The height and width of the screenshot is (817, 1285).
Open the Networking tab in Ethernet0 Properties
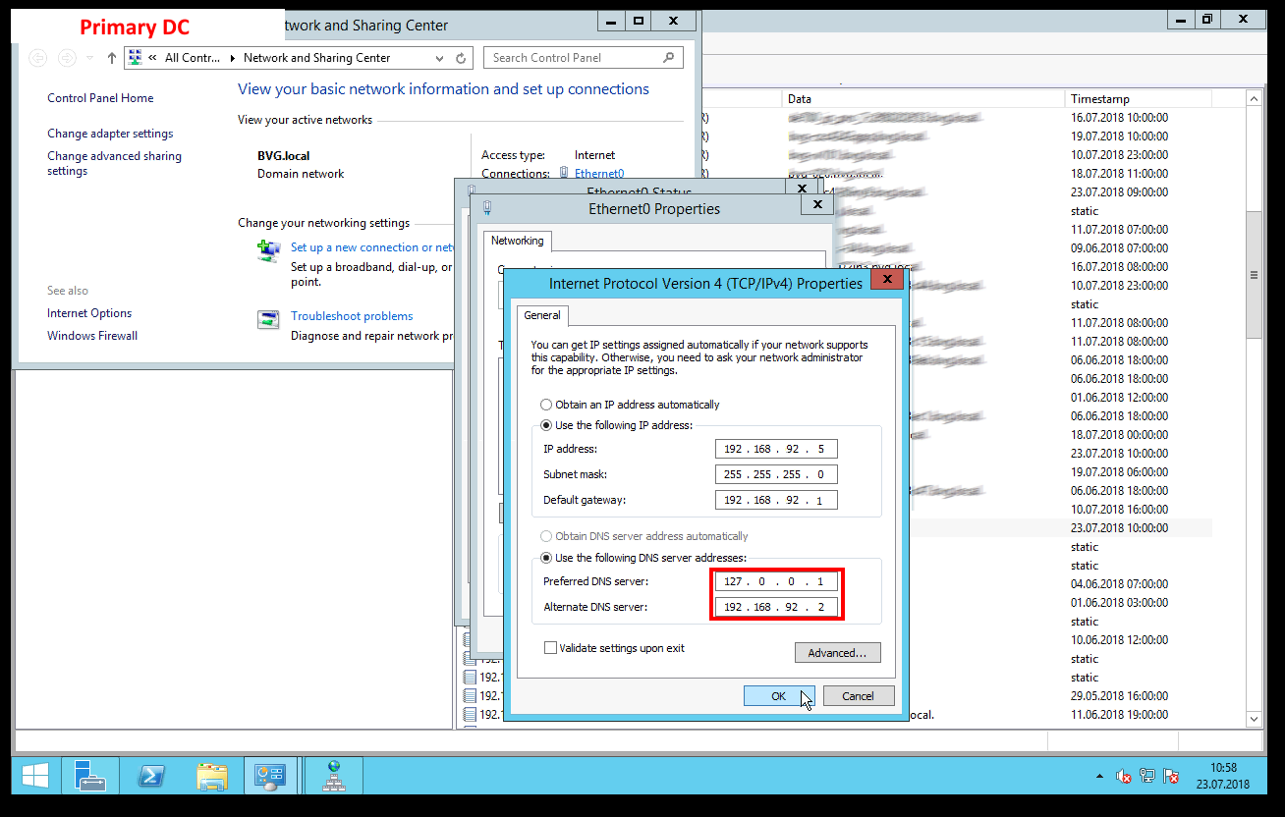pyautogui.click(x=518, y=241)
